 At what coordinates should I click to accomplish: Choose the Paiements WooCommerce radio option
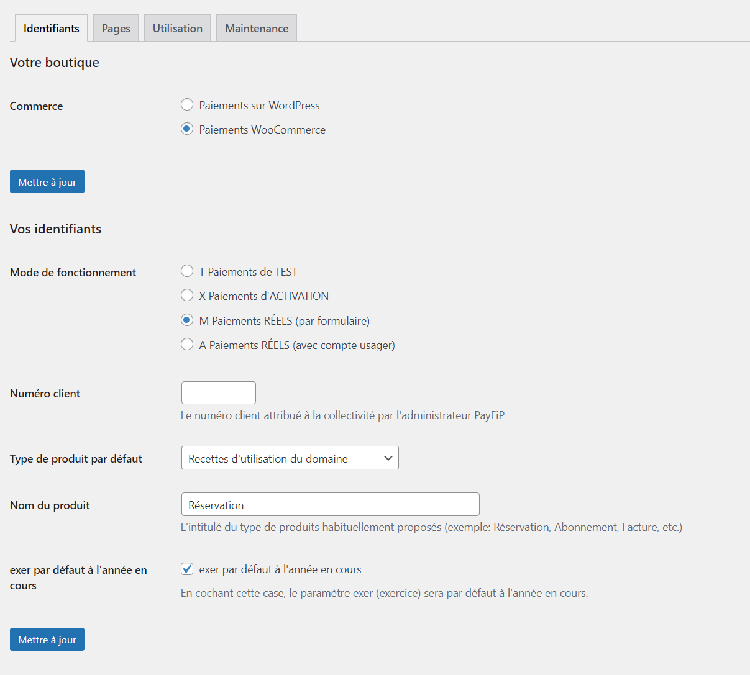[187, 129]
